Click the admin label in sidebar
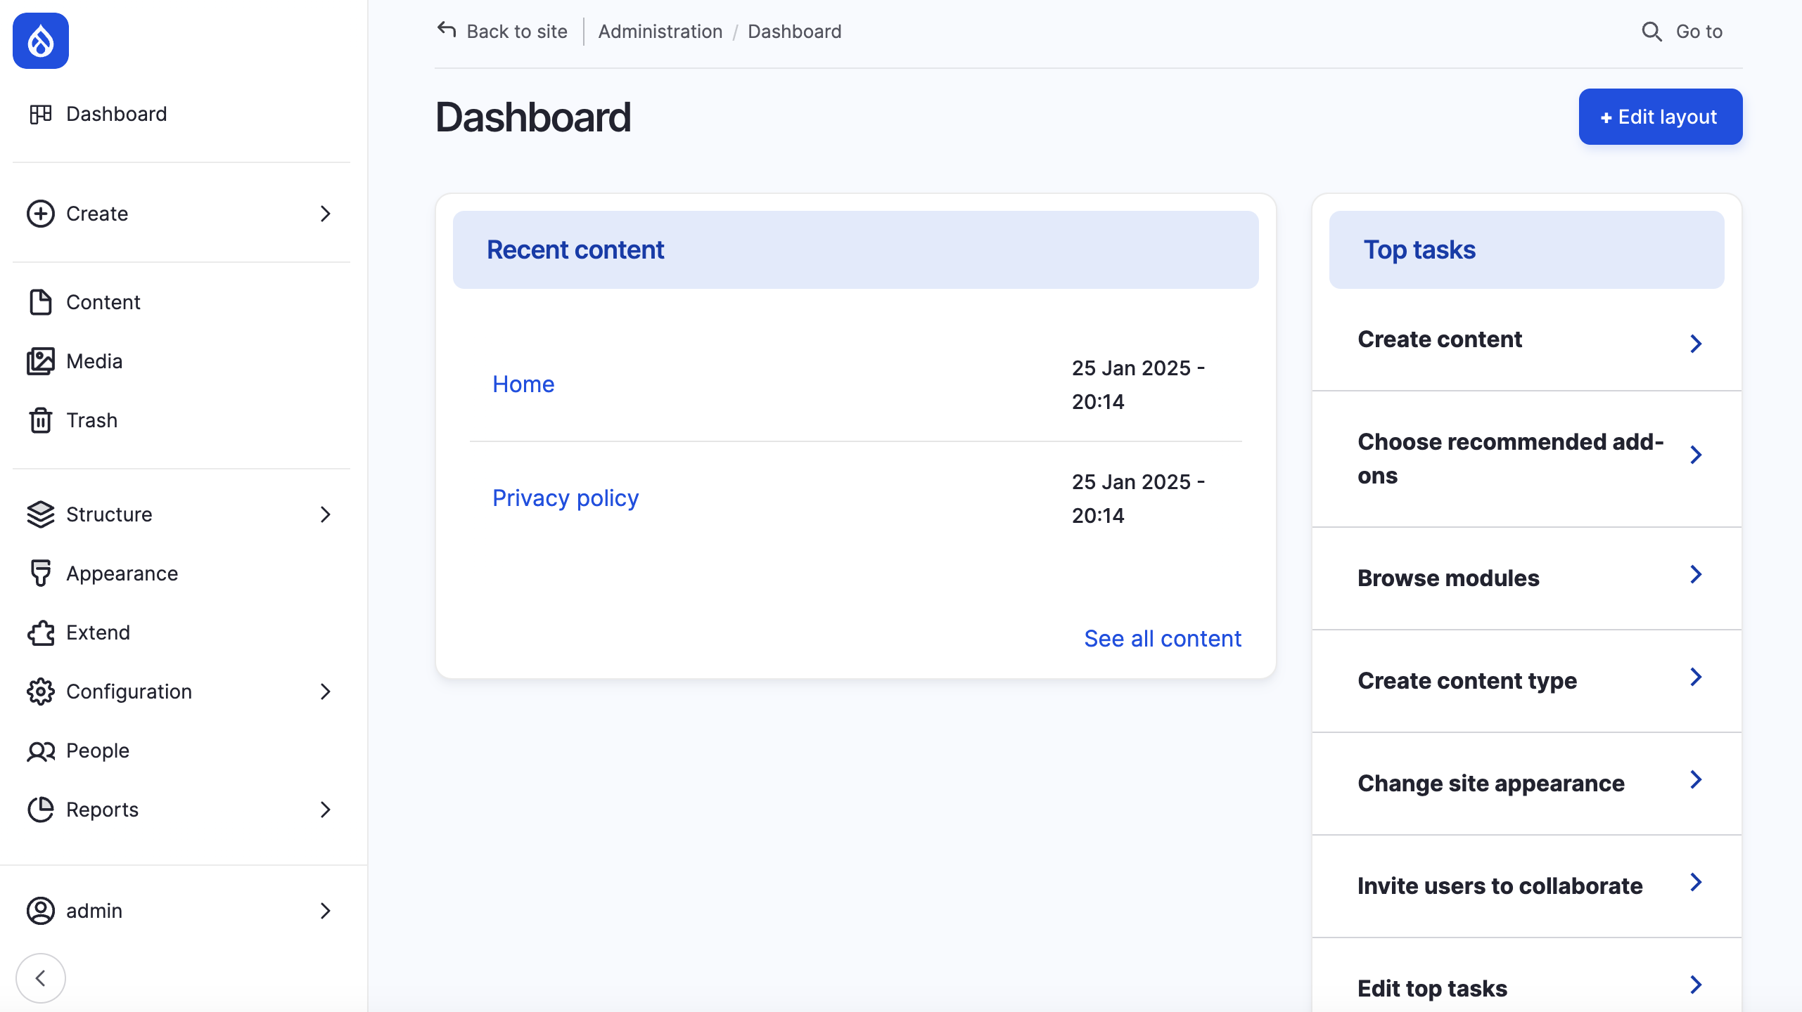This screenshot has width=1802, height=1012. (94, 911)
